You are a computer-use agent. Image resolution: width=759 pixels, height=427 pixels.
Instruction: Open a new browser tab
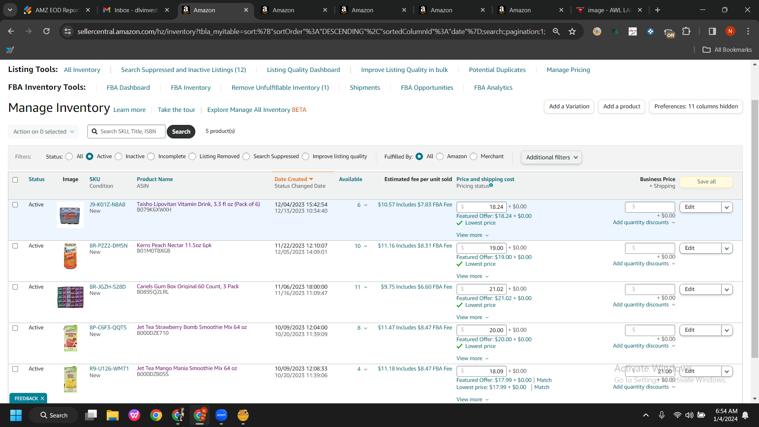[x=657, y=10]
